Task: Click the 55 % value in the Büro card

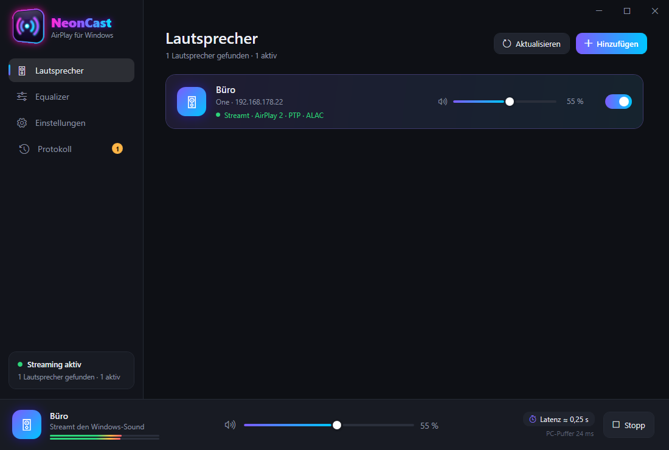Action: pos(575,102)
